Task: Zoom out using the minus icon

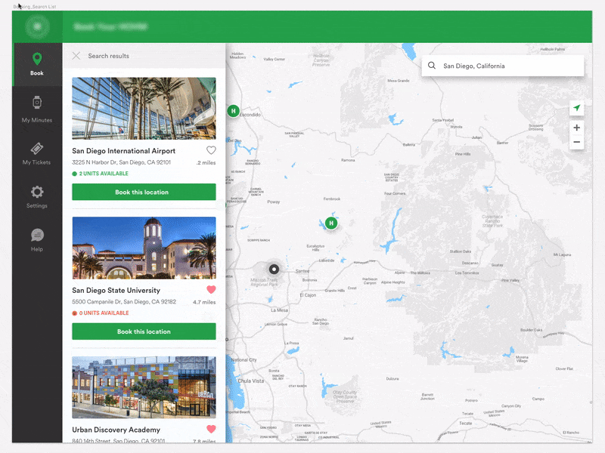Action: (576, 141)
